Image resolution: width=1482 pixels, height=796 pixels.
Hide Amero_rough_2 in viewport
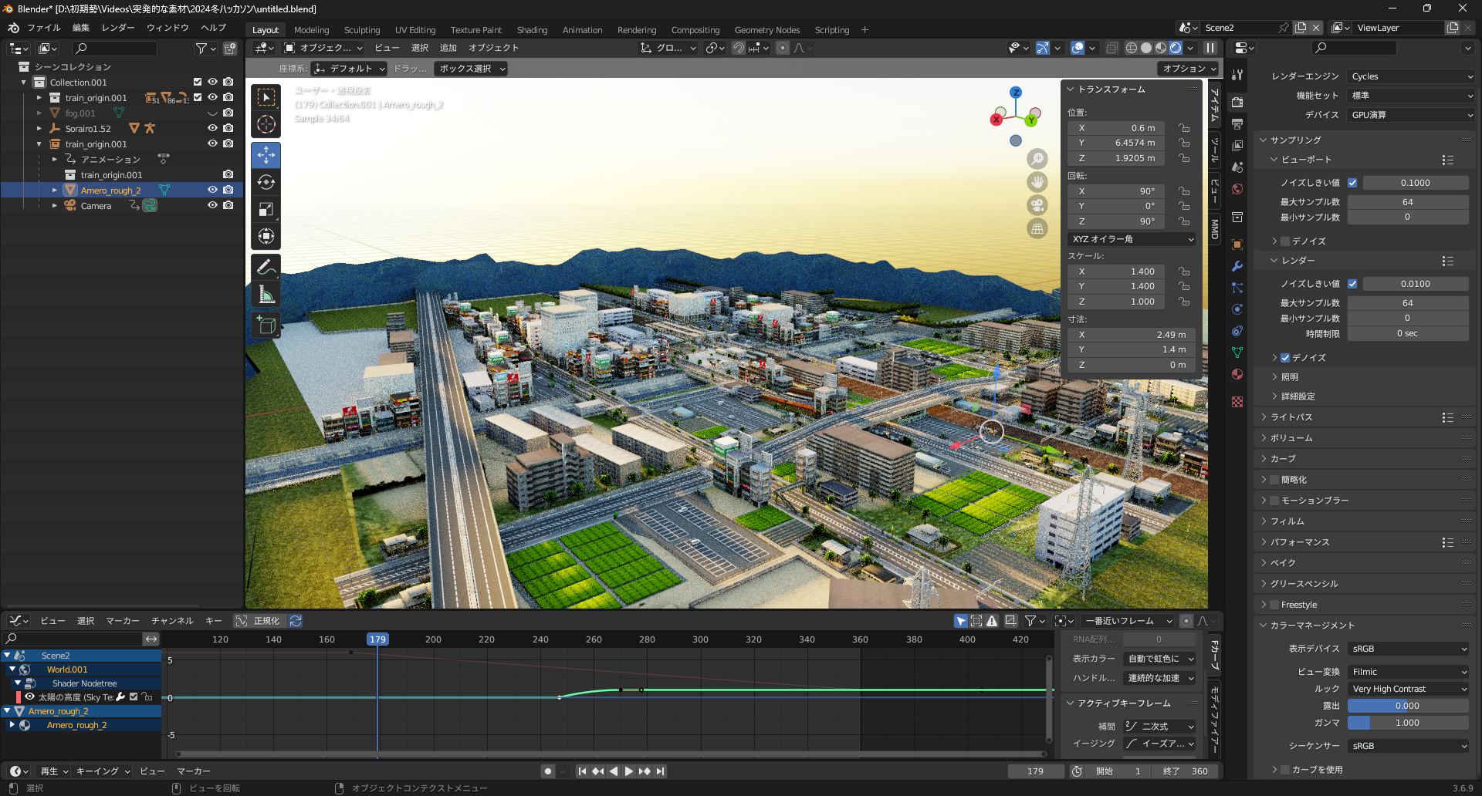[212, 190]
